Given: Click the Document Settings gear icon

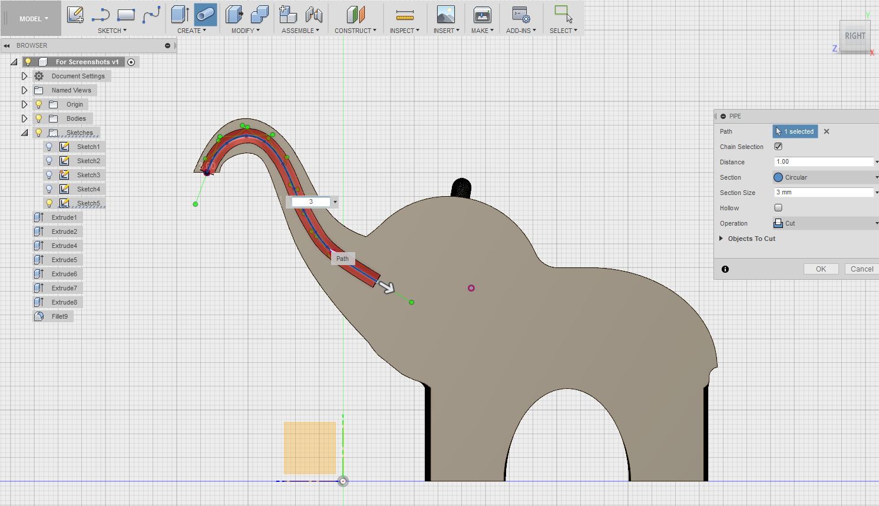Looking at the screenshot, I should pos(39,76).
